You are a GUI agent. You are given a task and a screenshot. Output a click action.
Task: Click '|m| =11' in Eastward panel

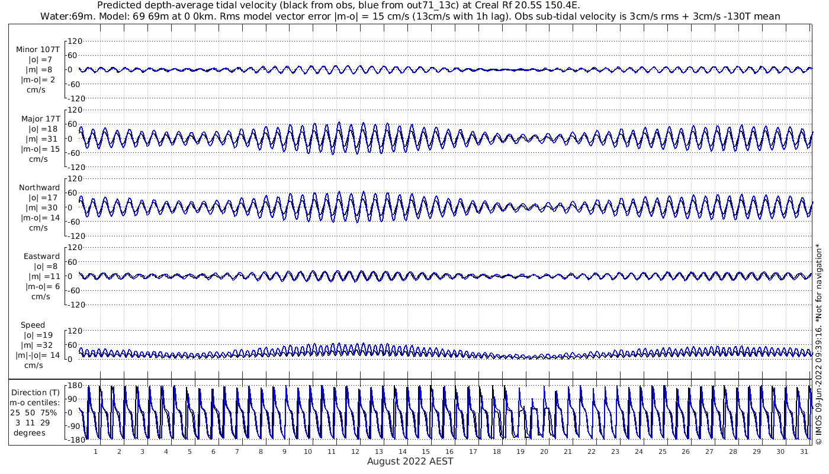click(x=44, y=277)
